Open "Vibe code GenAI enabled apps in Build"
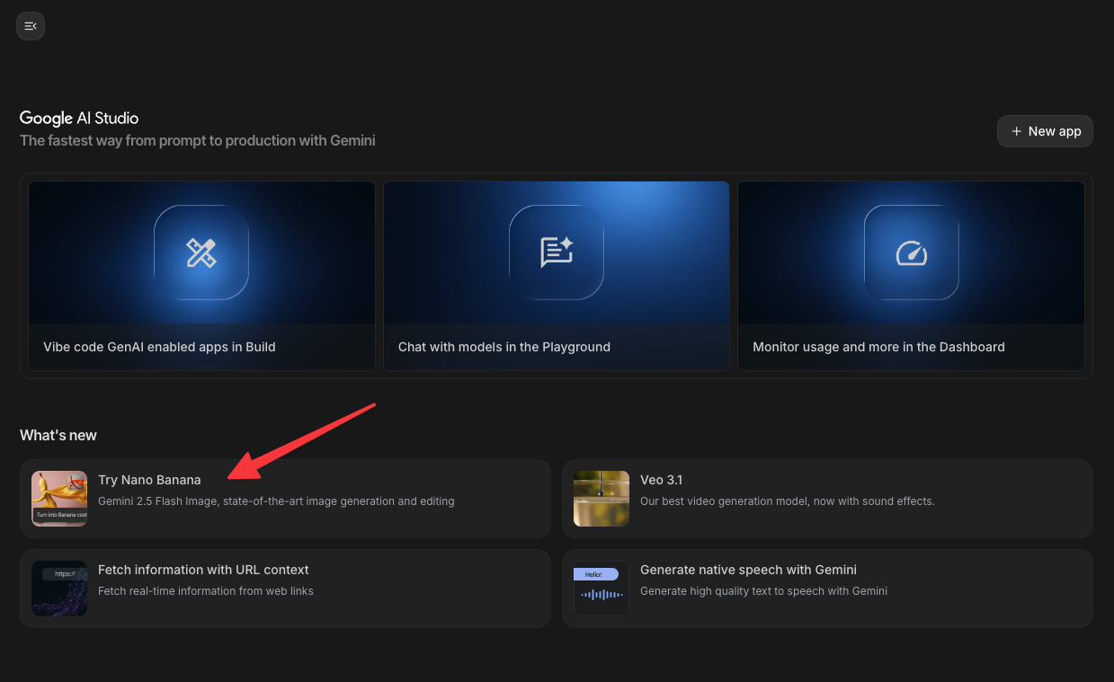This screenshot has width=1114, height=682. tap(159, 347)
